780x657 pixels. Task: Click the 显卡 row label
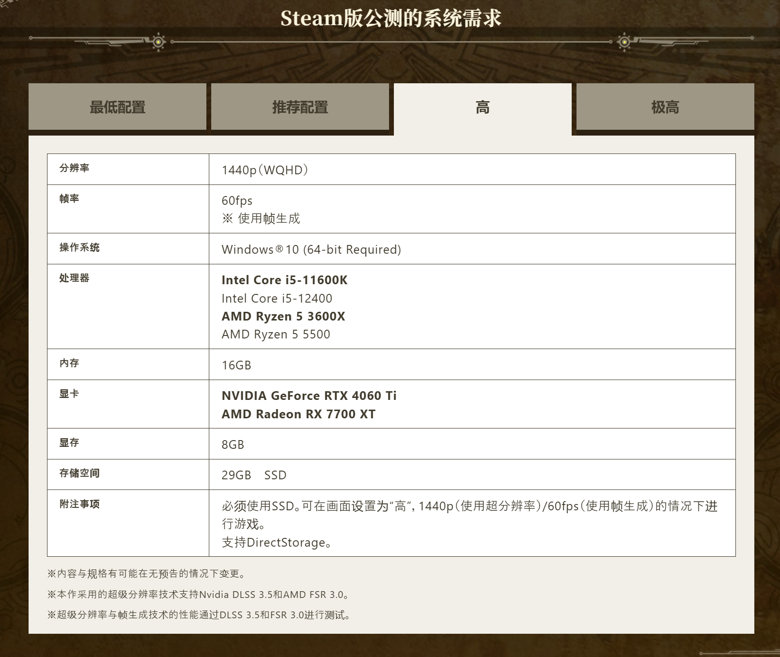point(69,394)
